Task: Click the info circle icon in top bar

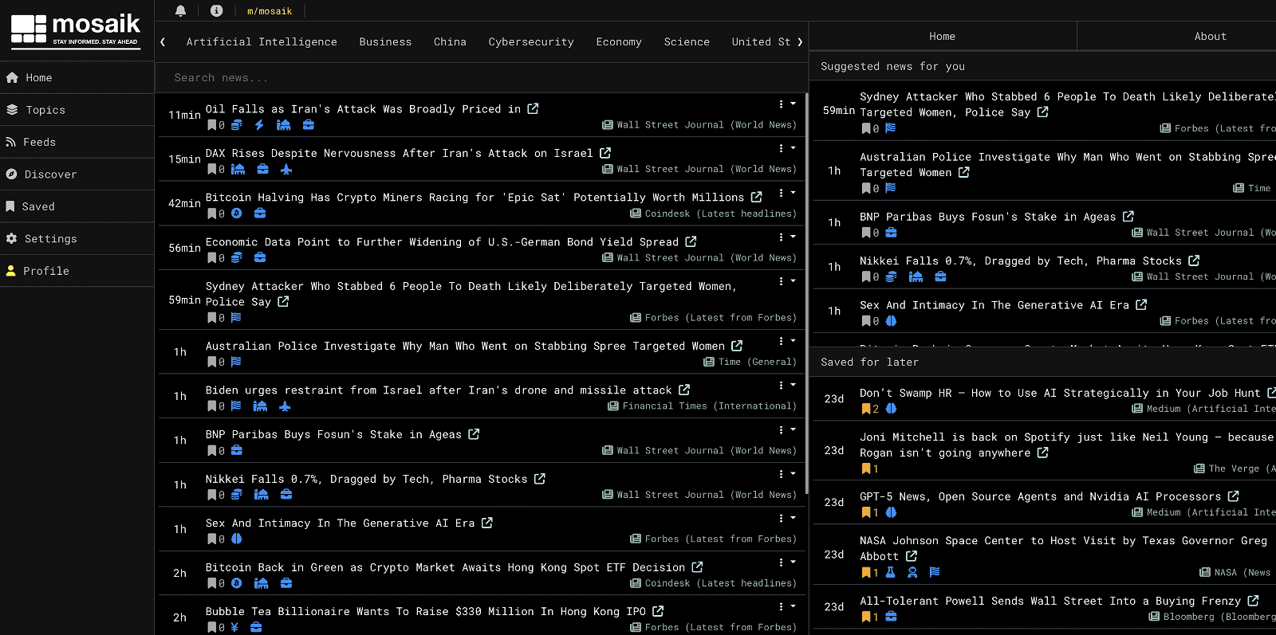Action: click(x=216, y=10)
